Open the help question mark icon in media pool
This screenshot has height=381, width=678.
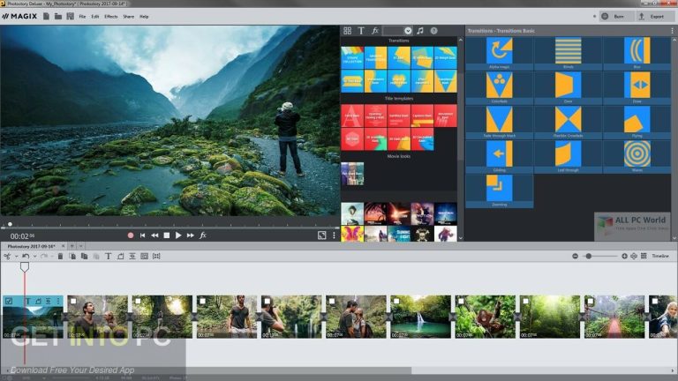(433, 31)
